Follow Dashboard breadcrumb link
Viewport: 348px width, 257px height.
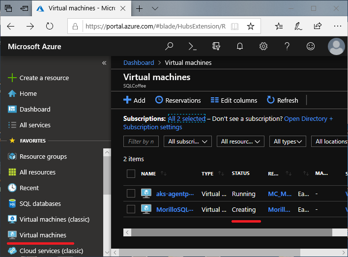pyautogui.click(x=139, y=62)
